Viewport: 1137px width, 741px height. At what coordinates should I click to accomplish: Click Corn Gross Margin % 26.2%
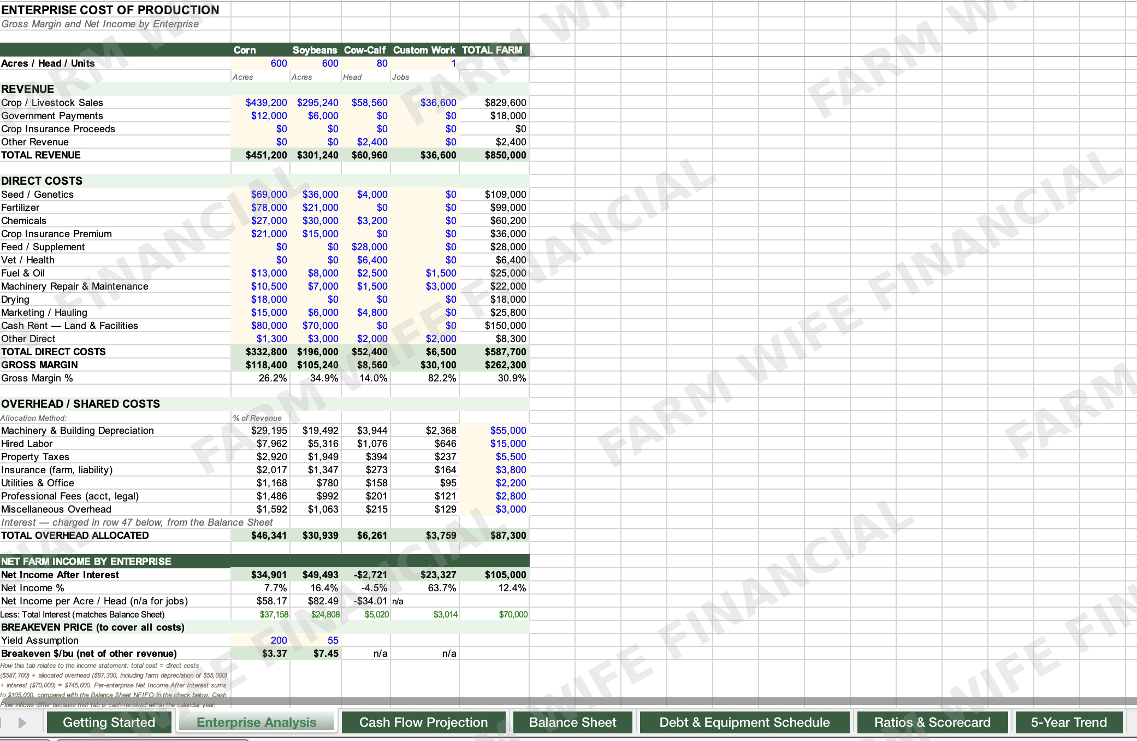(x=260, y=378)
